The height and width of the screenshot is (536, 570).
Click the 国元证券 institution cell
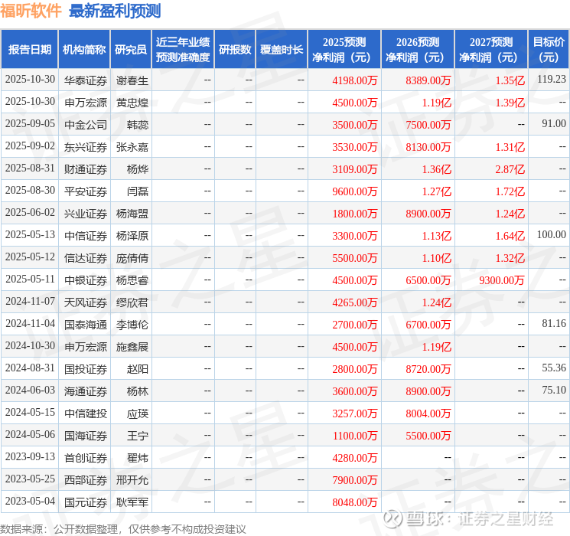click(86, 502)
